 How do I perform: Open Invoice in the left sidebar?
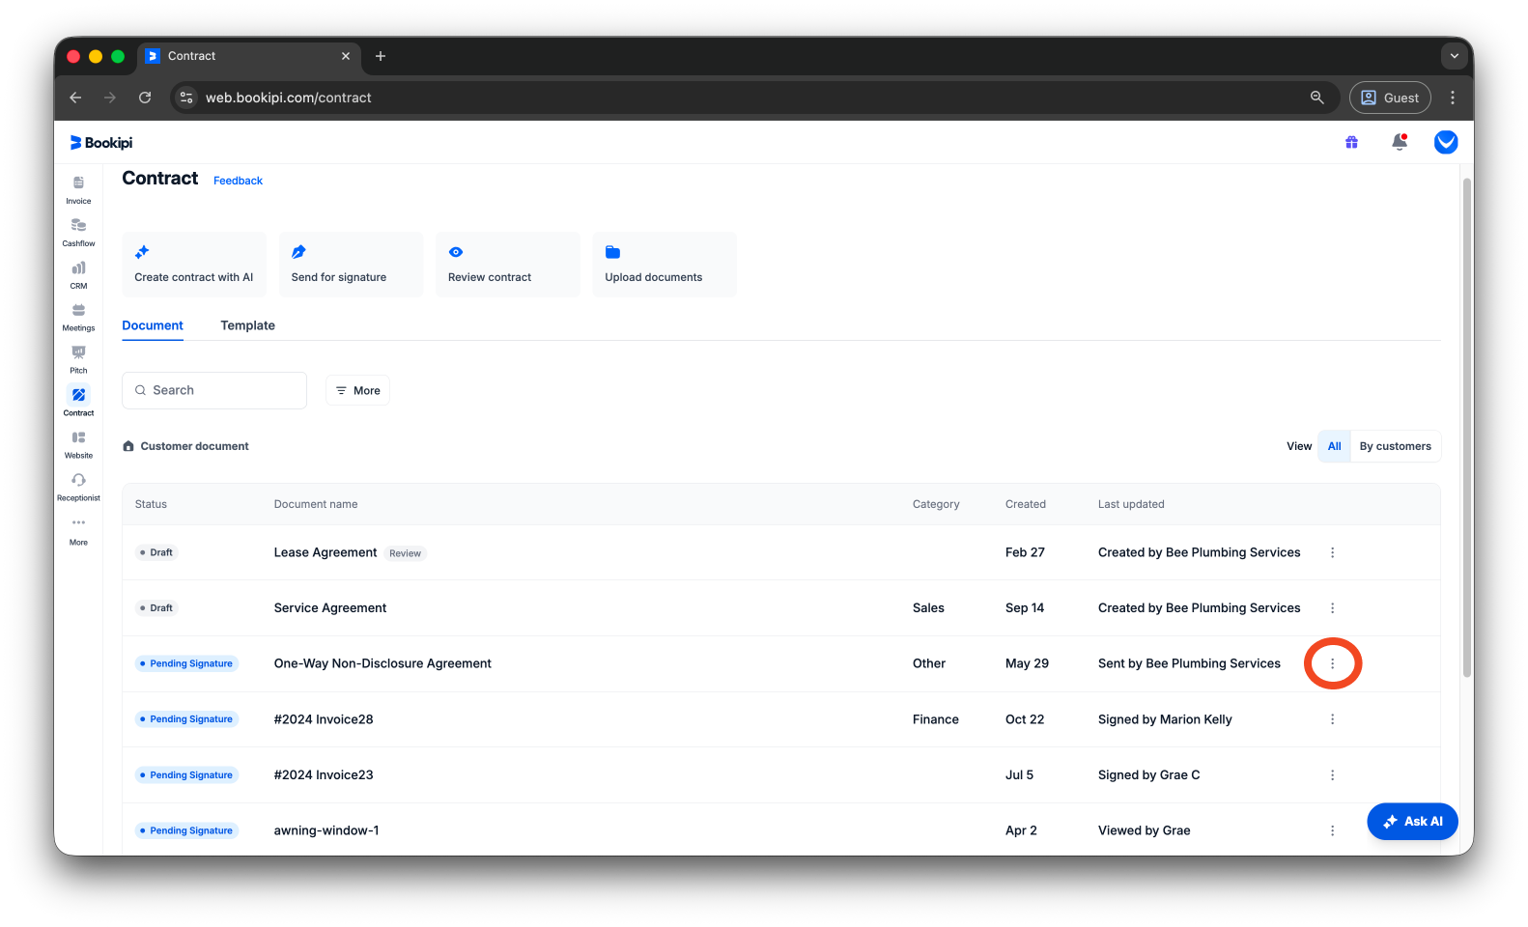pyautogui.click(x=78, y=189)
